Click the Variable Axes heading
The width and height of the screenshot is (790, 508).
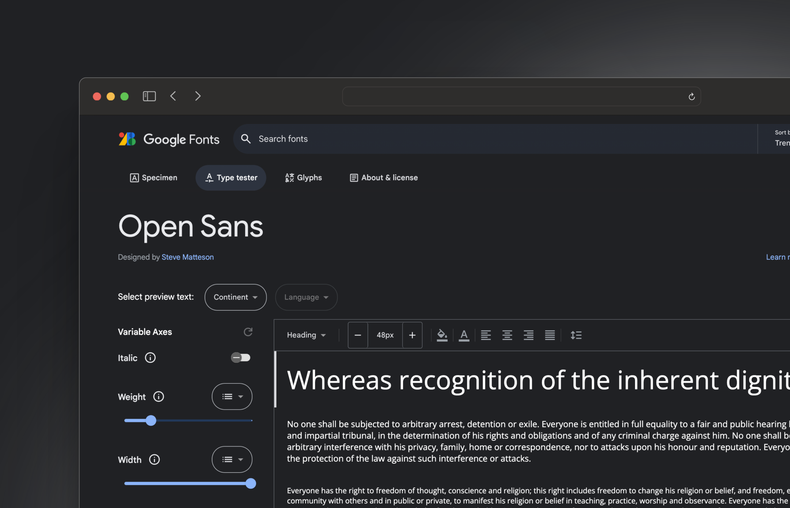point(145,332)
